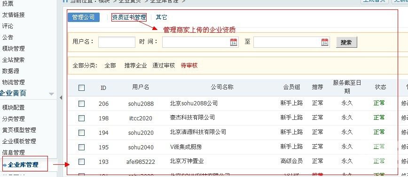Check the box for row ID 198
The width and height of the screenshot is (408, 177).
click(x=81, y=118)
